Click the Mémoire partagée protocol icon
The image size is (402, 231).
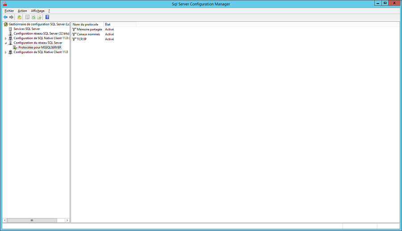(74, 29)
